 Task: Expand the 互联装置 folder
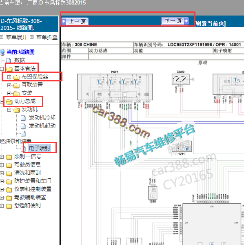pyautogui.click(x=9, y=85)
